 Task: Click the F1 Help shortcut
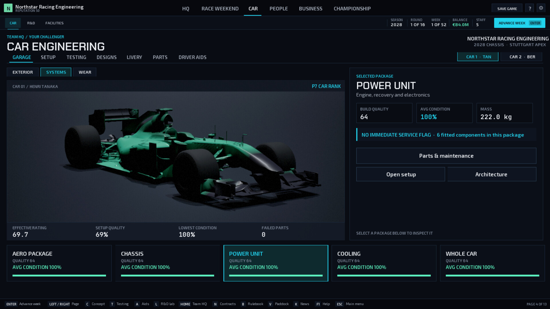323,304
